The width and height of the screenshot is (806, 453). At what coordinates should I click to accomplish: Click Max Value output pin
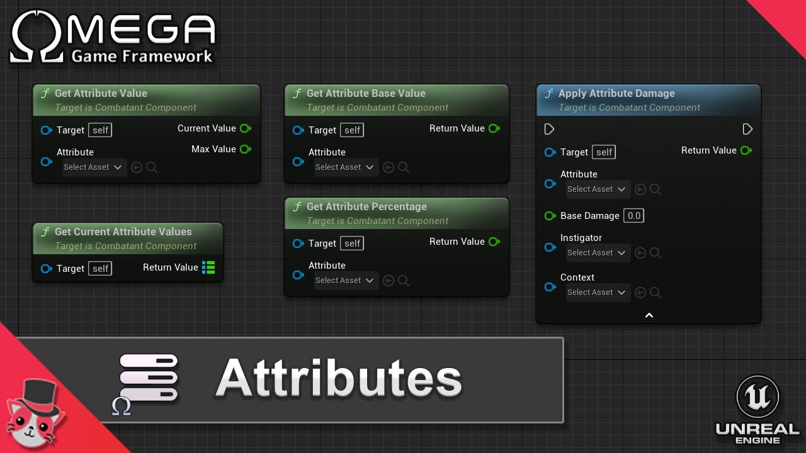point(246,149)
